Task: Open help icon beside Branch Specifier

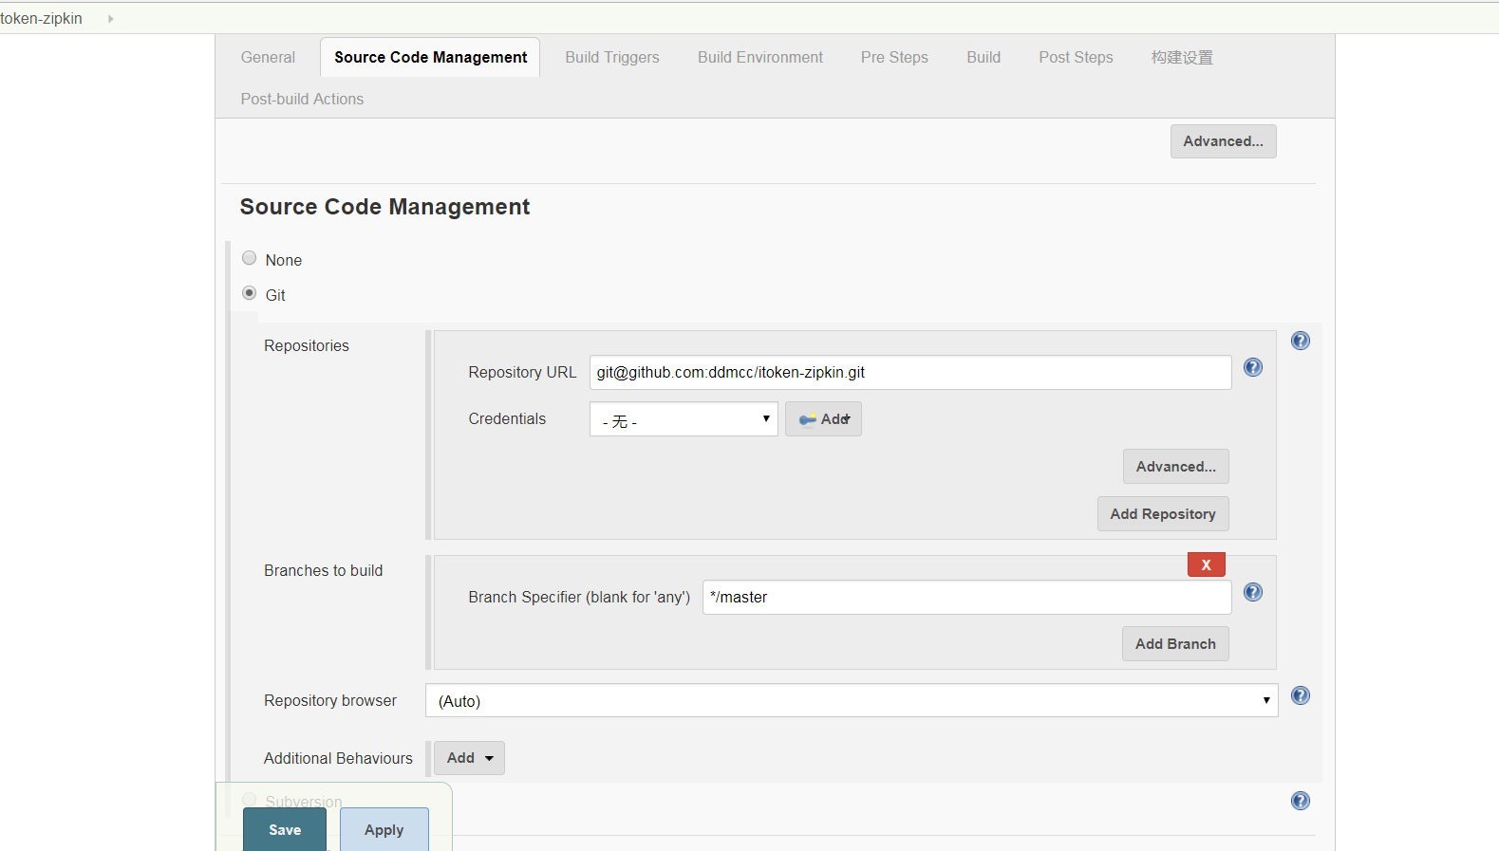Action: [1253, 592]
